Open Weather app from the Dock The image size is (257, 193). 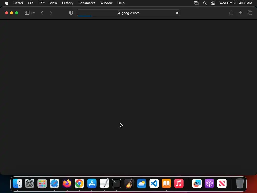(142, 183)
